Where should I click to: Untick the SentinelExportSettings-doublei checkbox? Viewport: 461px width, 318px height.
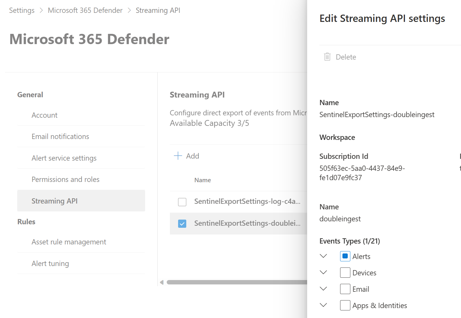[182, 224]
